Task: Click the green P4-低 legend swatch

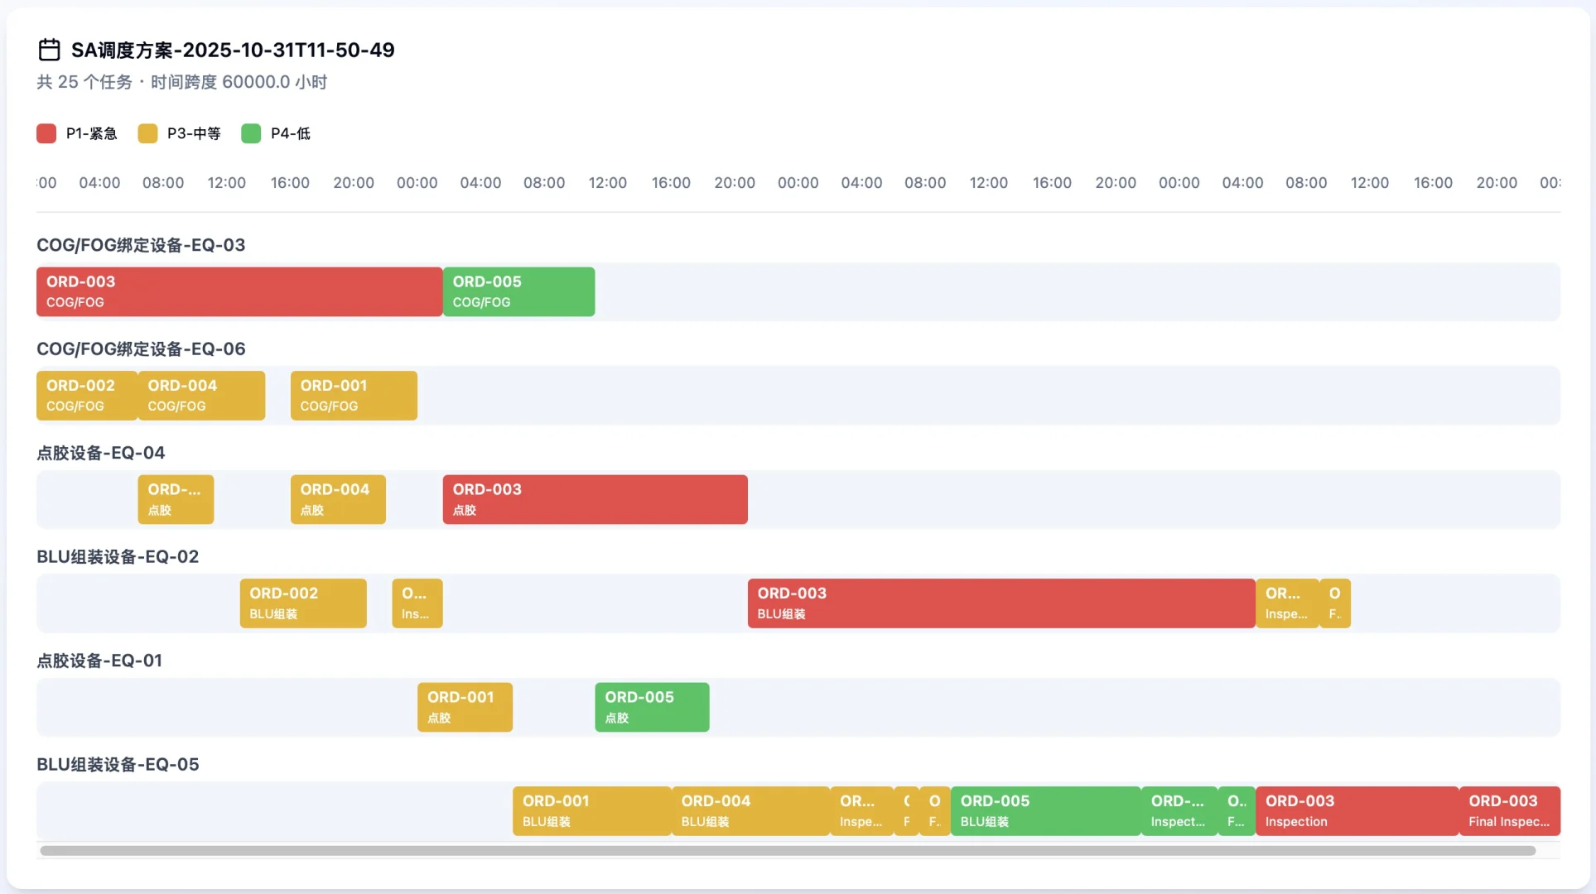Action: pos(251,133)
